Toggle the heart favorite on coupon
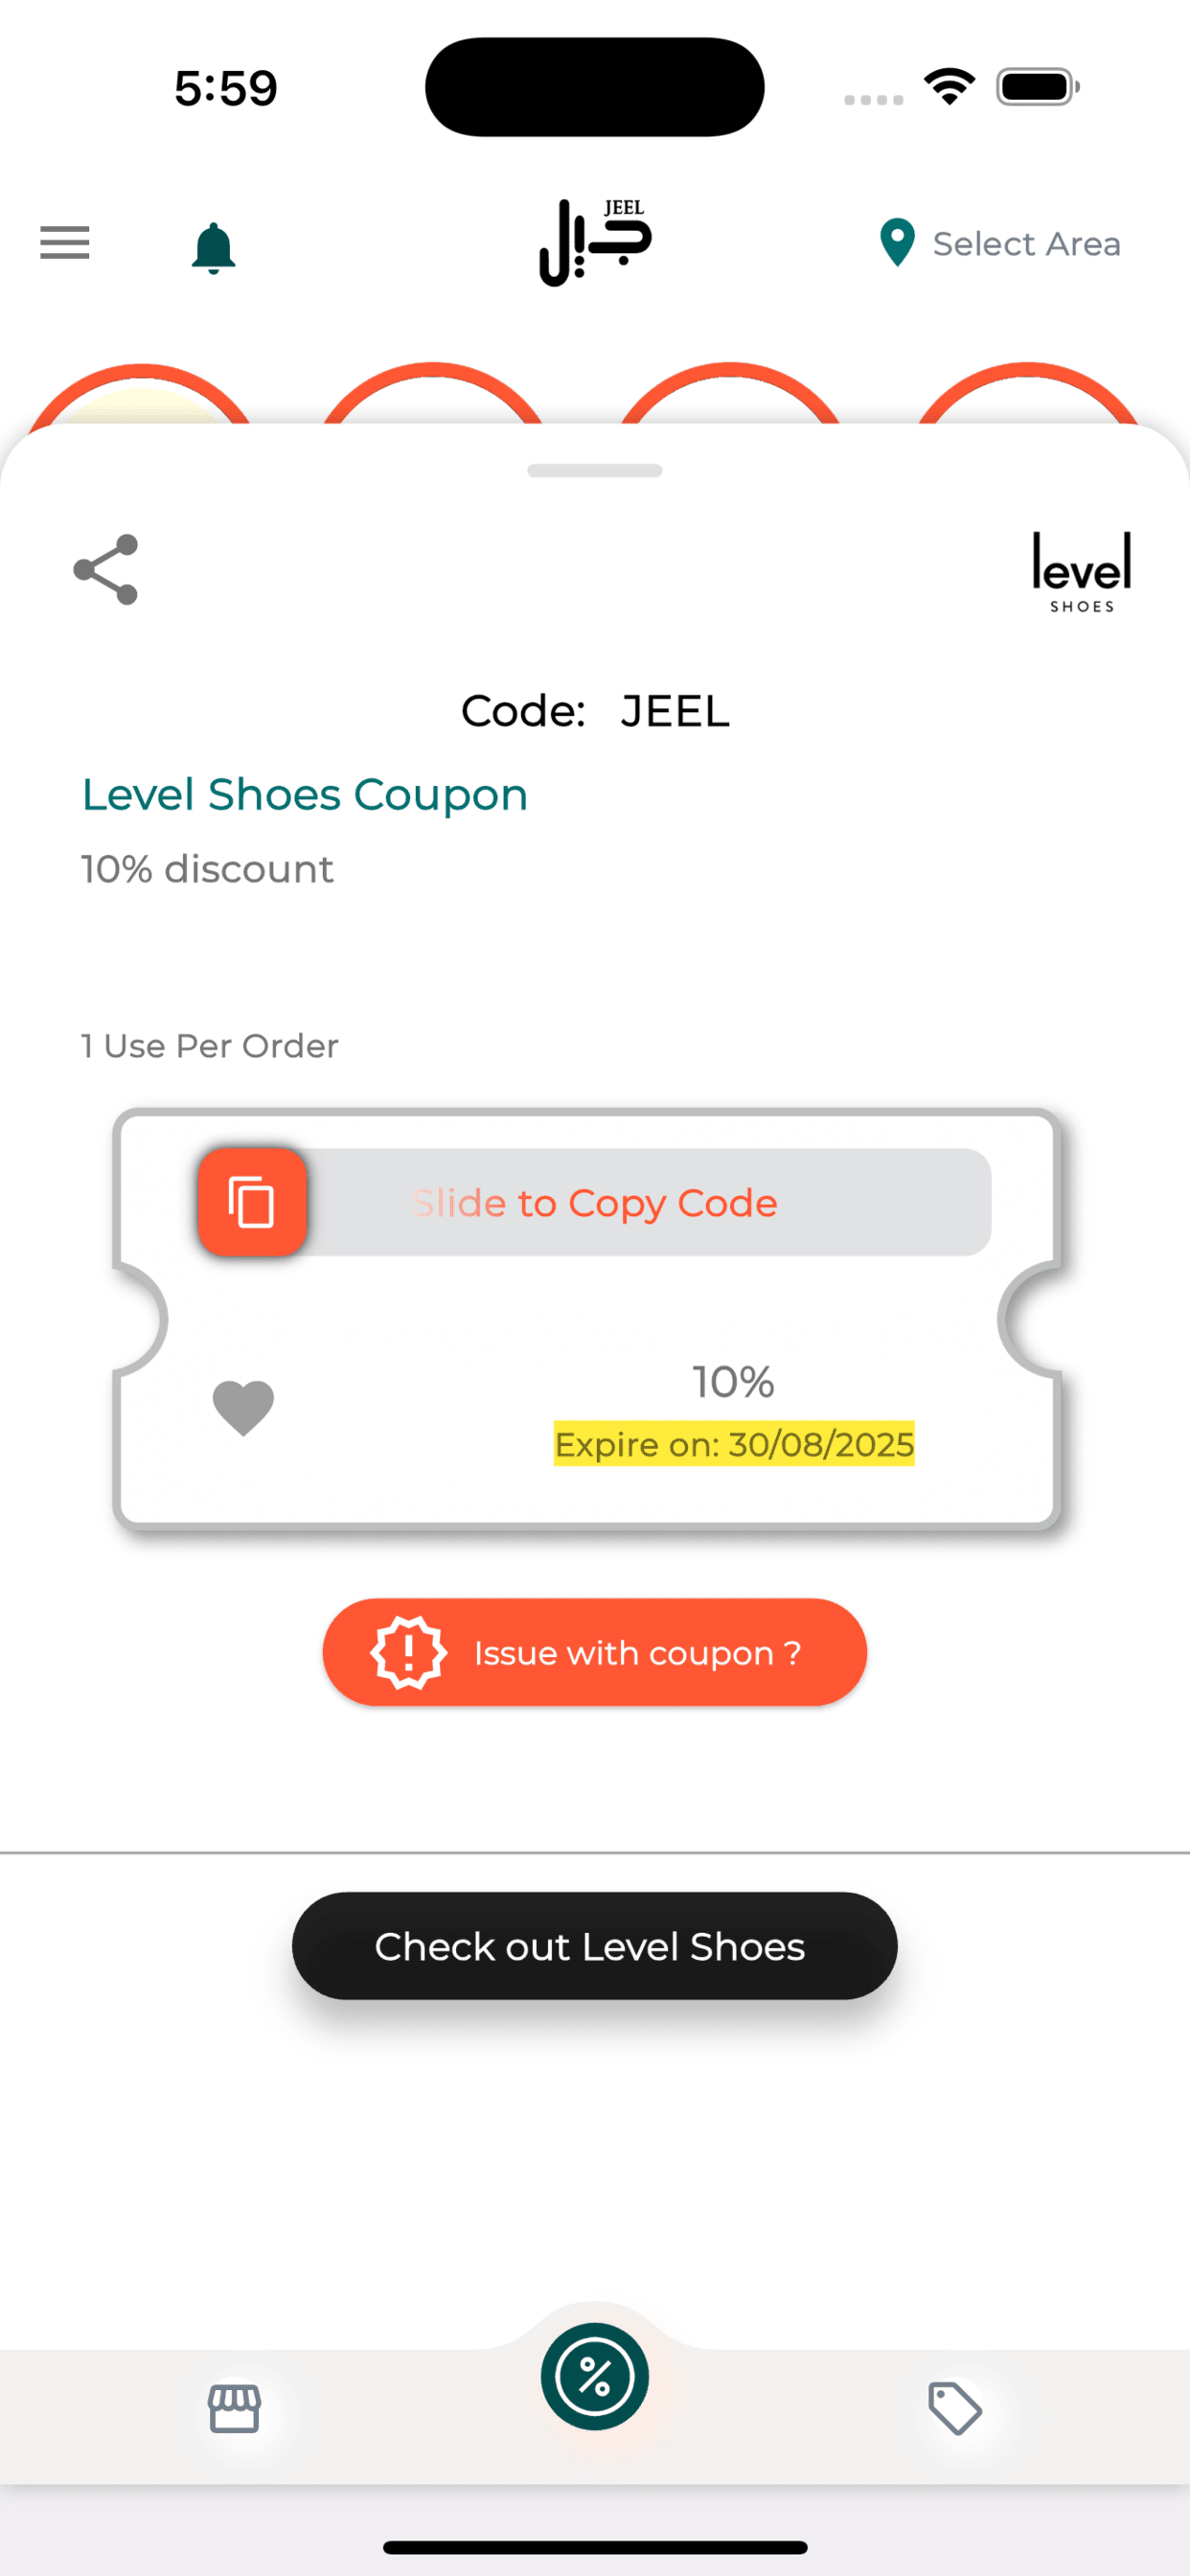 pyautogui.click(x=243, y=1407)
